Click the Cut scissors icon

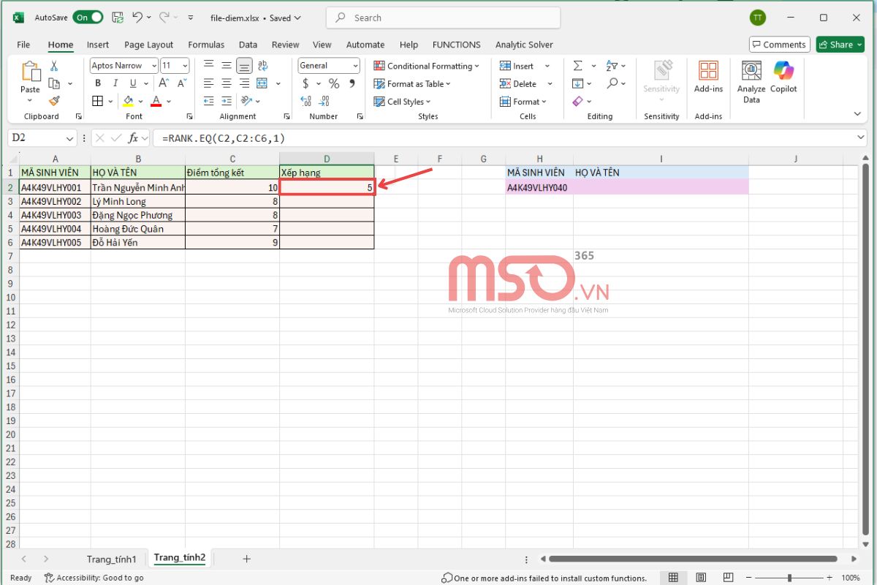click(54, 66)
